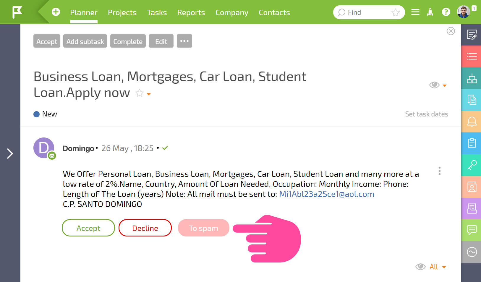Open the three-dot more actions button
The width and height of the screenshot is (481, 282).
point(184,41)
